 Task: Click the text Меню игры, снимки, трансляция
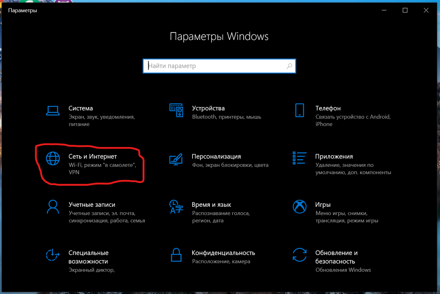pyautogui.click(x=347, y=217)
